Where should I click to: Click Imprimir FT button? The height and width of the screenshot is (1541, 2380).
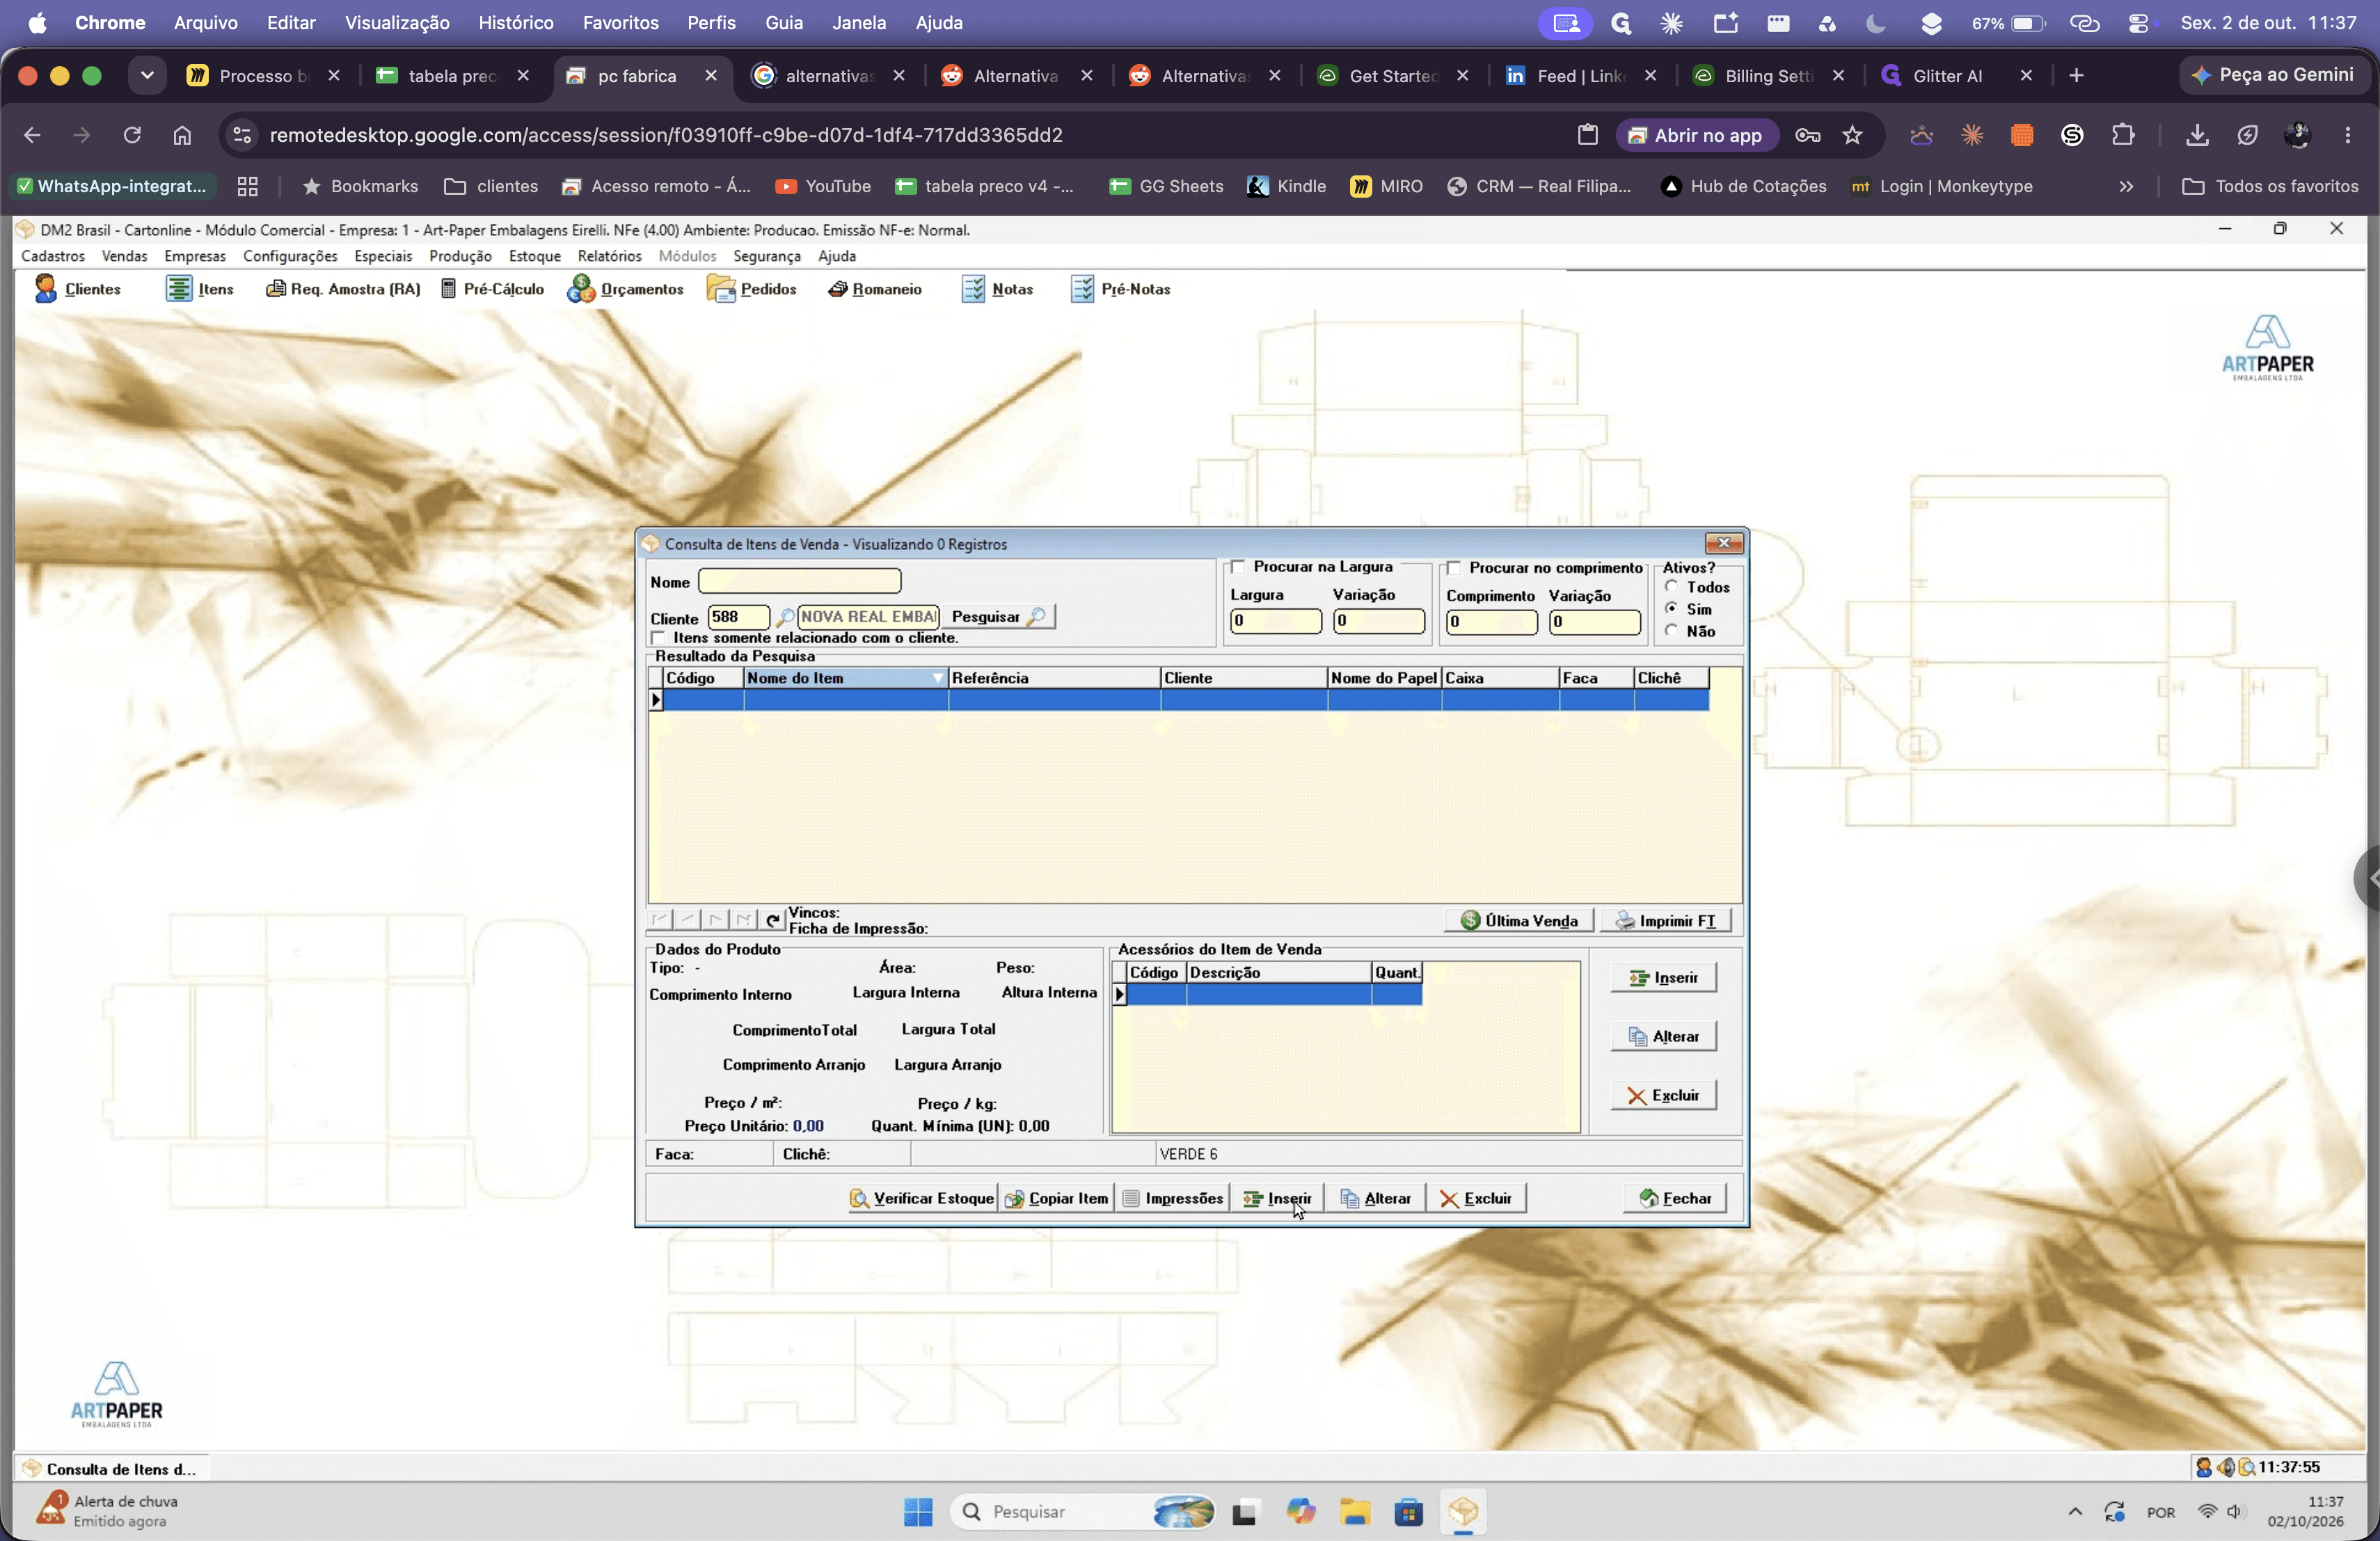click(x=1665, y=921)
